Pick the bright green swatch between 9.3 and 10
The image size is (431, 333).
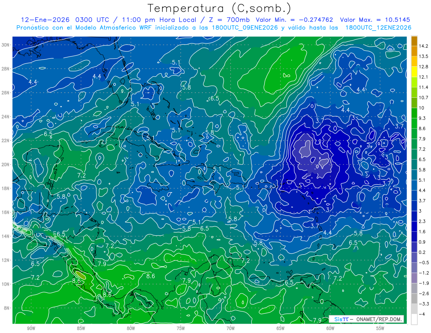tap(414, 113)
